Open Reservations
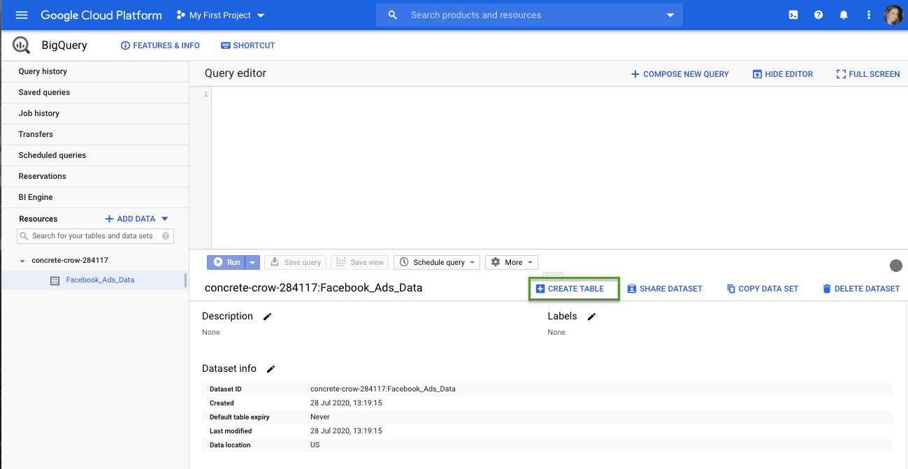 [94, 176]
